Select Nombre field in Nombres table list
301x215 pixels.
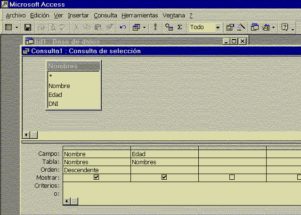click(74, 86)
